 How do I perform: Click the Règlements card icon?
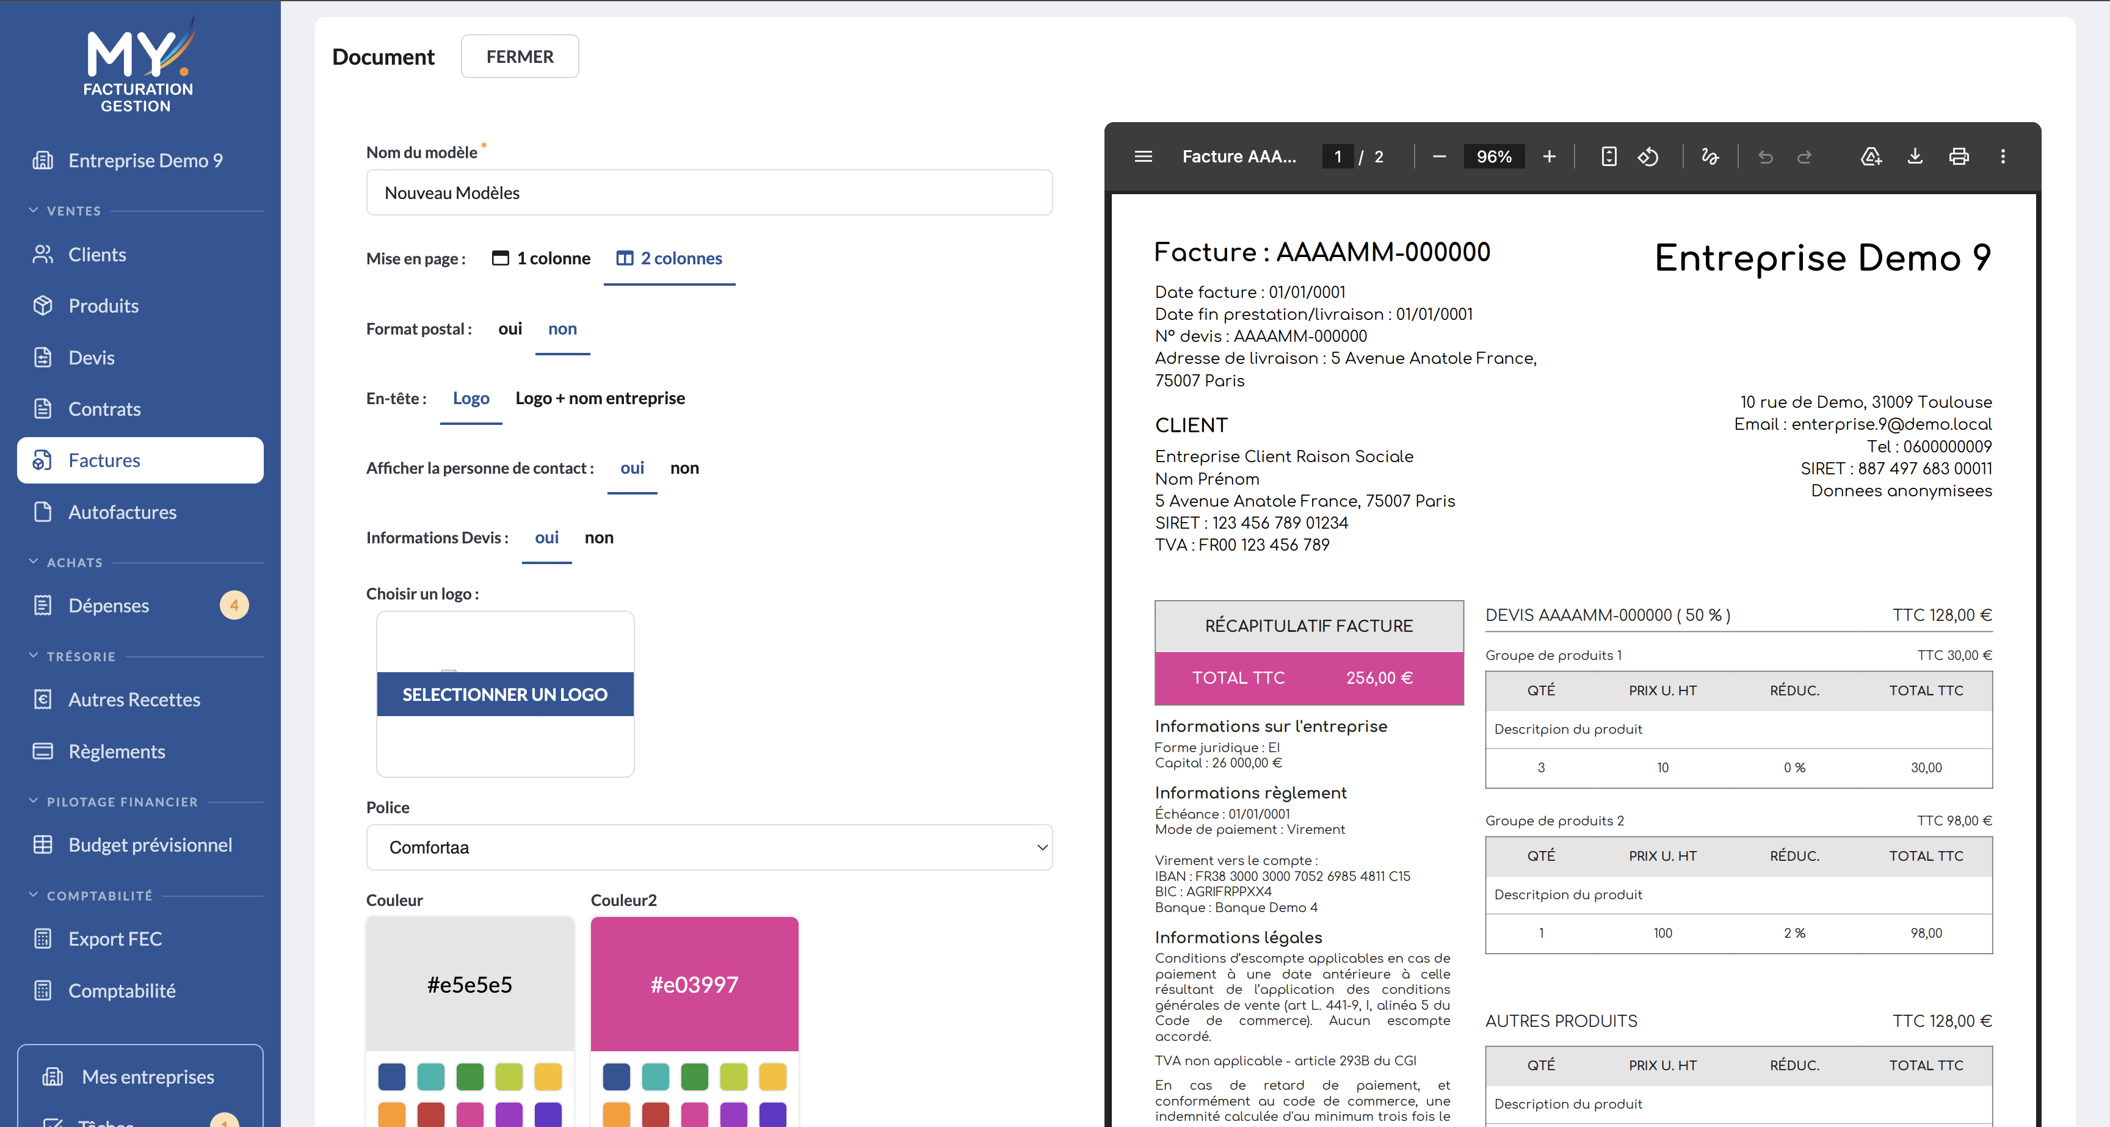coord(43,751)
